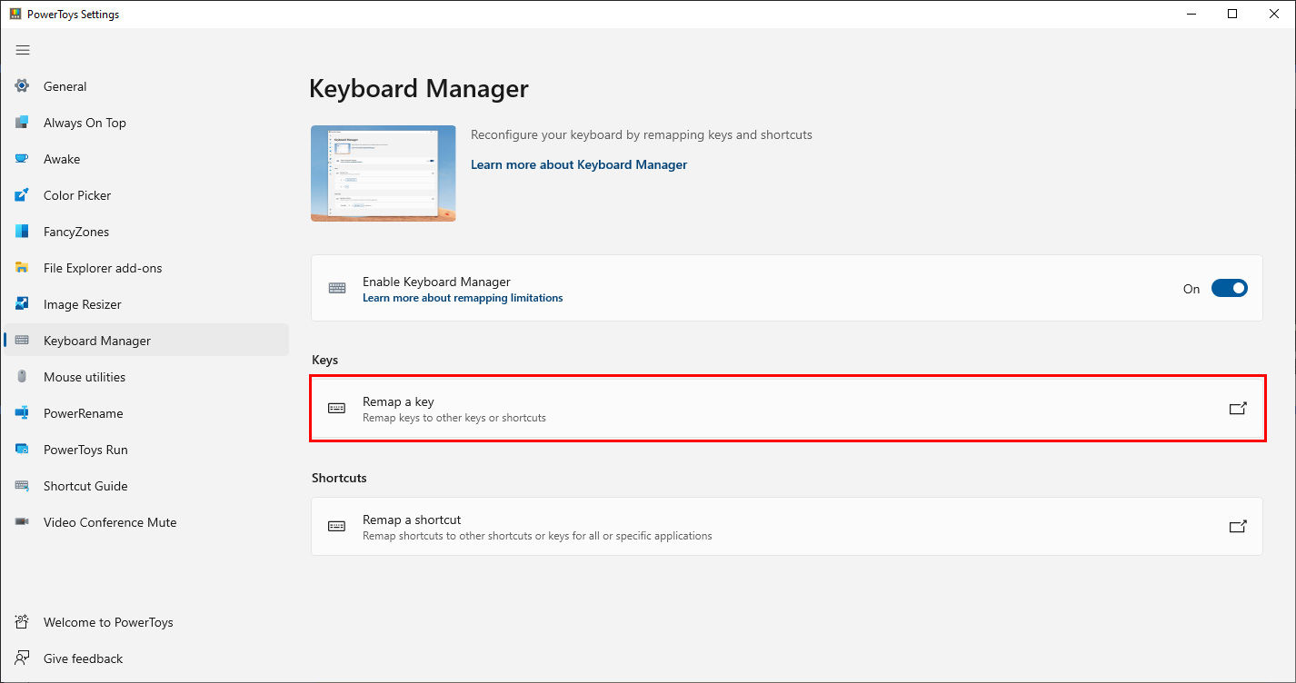Collapse the navigation pane with the hamburger button
Screen dimensions: 1296x683
23,50
